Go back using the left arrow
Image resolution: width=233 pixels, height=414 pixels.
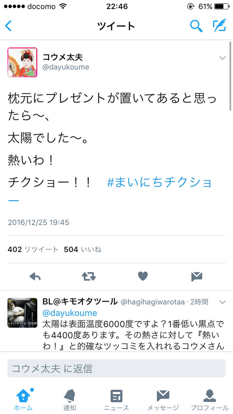pos(9,26)
